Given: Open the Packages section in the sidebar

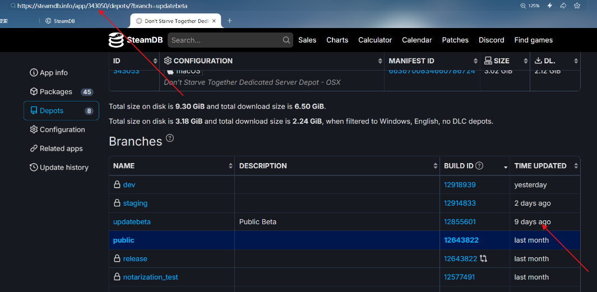Looking at the screenshot, I should [55, 92].
